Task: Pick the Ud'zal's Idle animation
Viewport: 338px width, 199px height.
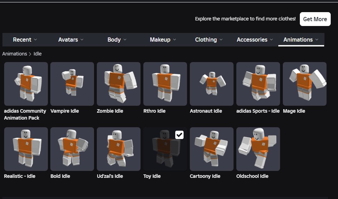Action: pyautogui.click(x=119, y=149)
